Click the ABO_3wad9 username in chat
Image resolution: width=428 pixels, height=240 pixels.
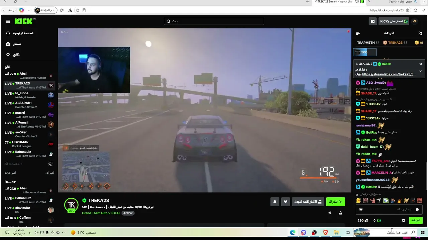point(376,83)
